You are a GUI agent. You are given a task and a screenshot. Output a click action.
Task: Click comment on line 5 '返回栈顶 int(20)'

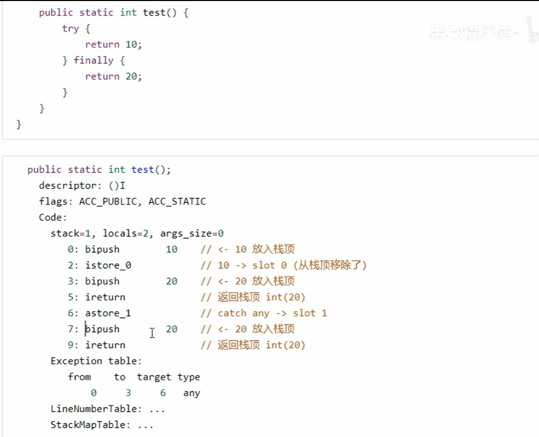point(261,297)
